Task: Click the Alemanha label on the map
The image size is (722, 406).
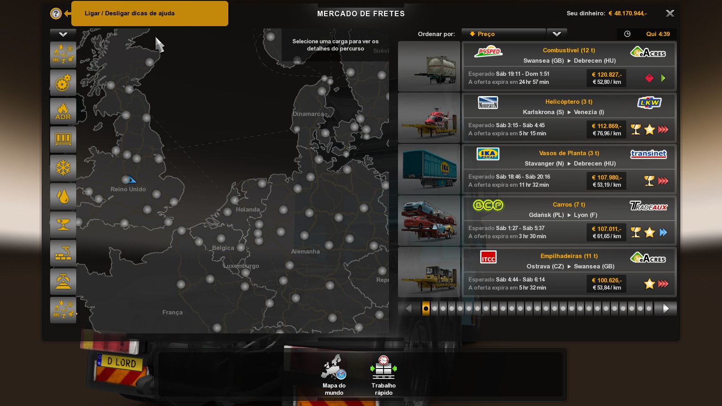Action: 305,252
